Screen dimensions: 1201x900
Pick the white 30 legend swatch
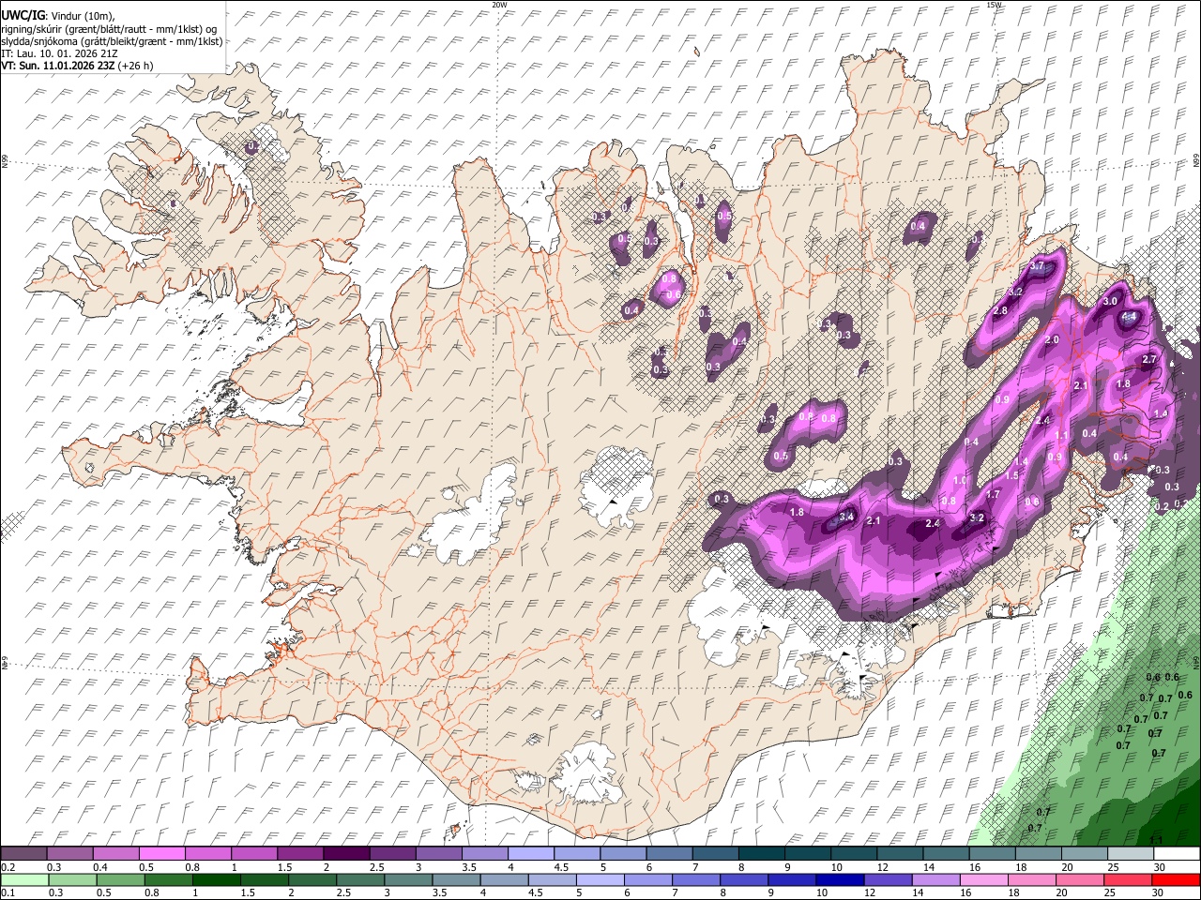[1176, 854]
